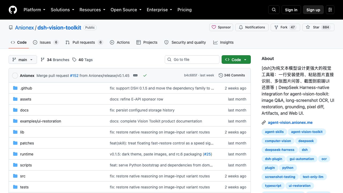Click the agent-skills topic tag
Image resolution: width=343 pixels, height=193 pixels.
point(274,132)
